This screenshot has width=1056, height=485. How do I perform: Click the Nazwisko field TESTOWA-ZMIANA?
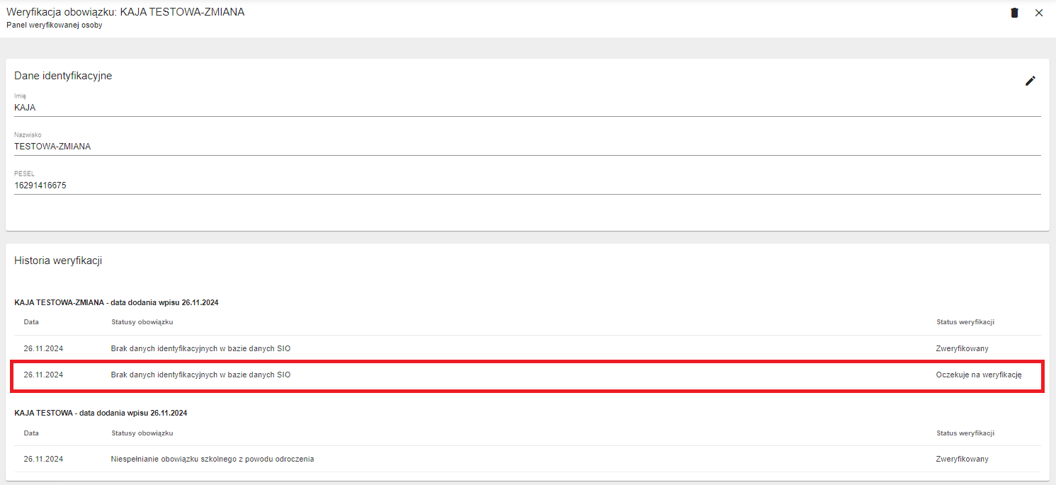click(527, 147)
